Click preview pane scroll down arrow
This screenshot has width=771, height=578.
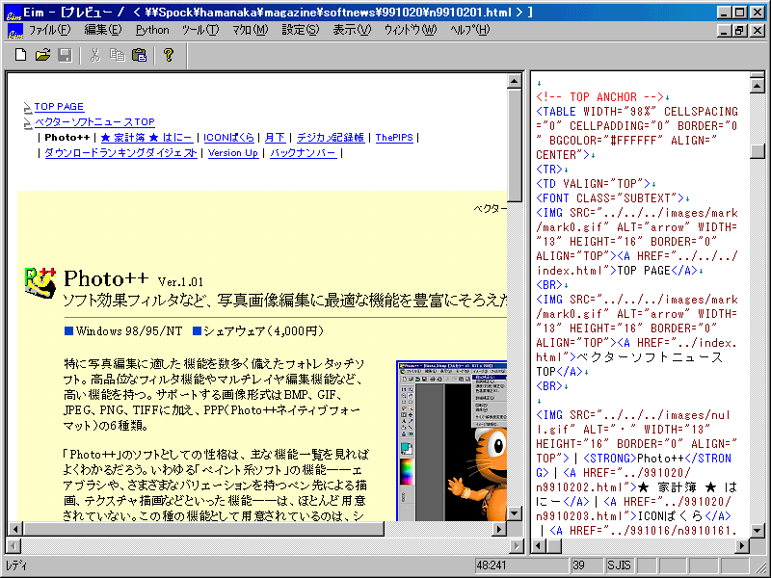pos(515,513)
